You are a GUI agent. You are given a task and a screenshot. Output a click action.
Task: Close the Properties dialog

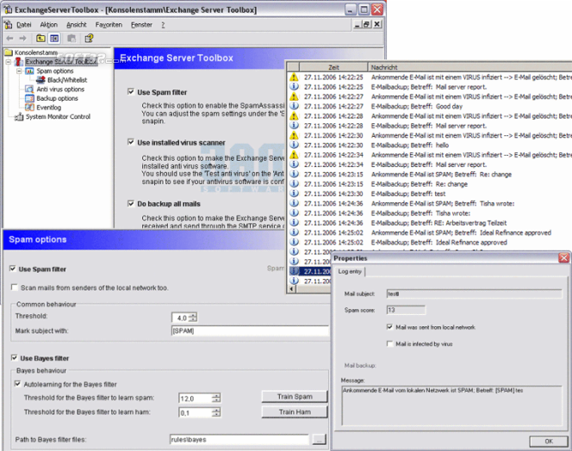[x=563, y=258]
